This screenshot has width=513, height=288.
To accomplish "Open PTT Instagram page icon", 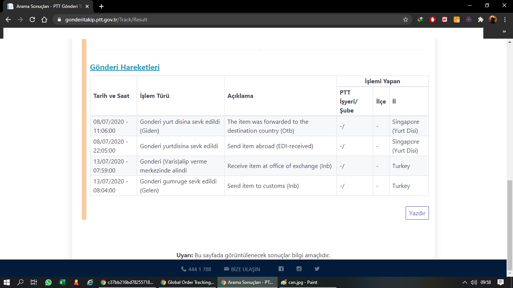I will pos(299,269).
